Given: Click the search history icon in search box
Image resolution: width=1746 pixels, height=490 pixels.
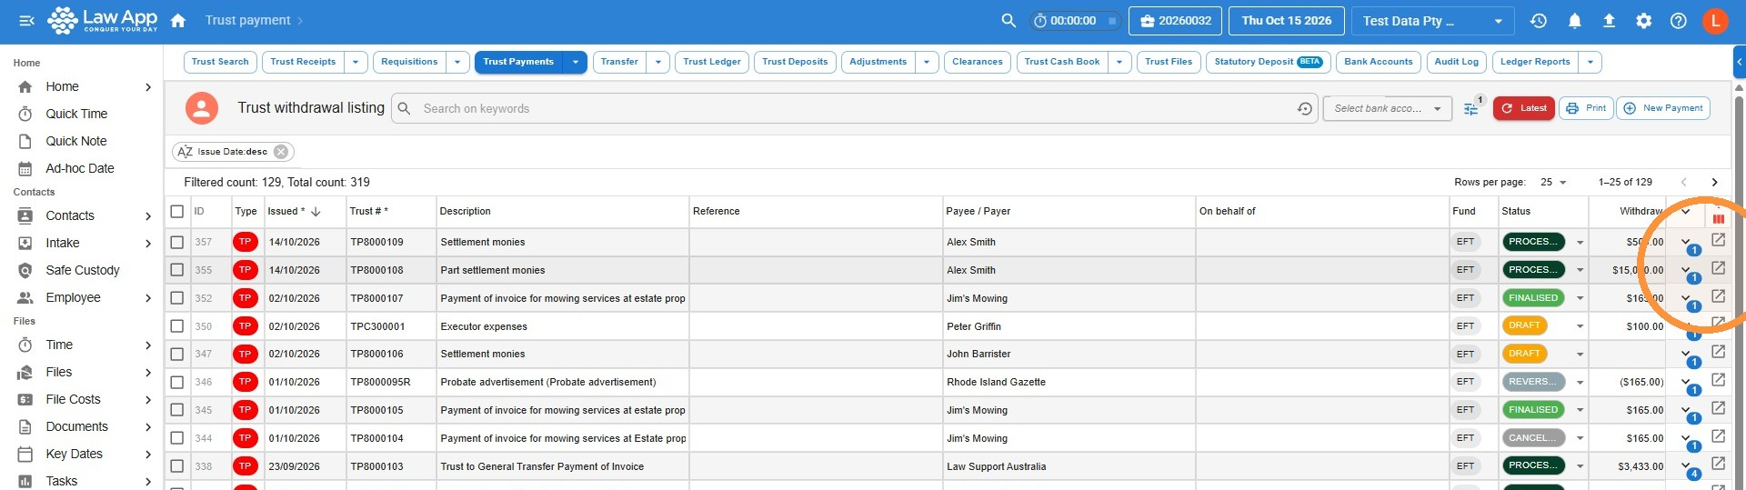Looking at the screenshot, I should coord(1305,108).
